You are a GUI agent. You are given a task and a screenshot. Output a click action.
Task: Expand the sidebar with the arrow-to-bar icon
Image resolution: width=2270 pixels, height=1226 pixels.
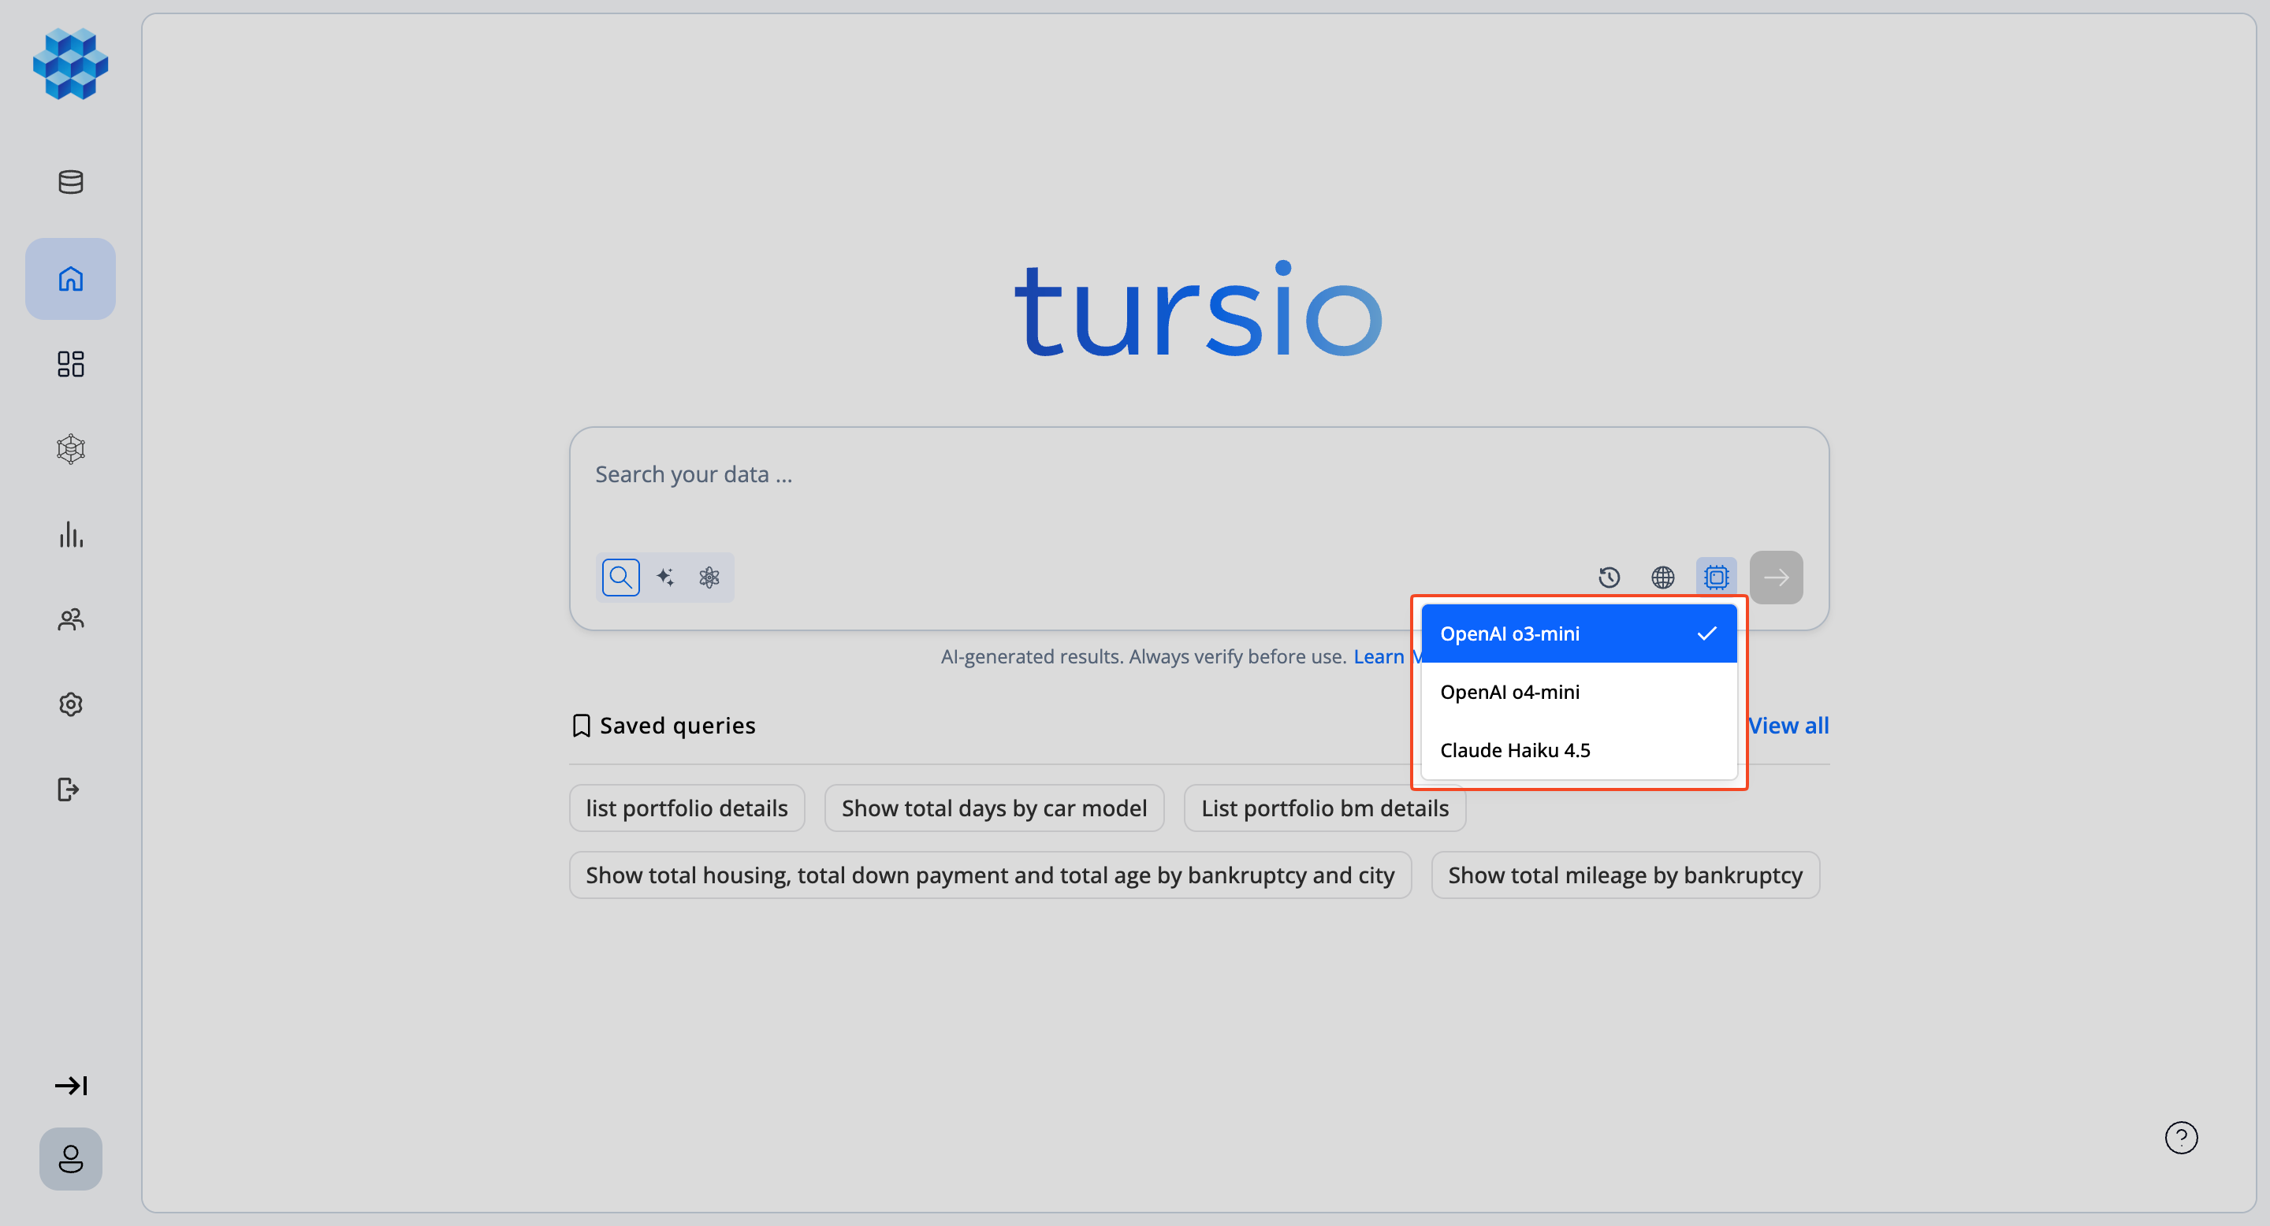tap(70, 1086)
